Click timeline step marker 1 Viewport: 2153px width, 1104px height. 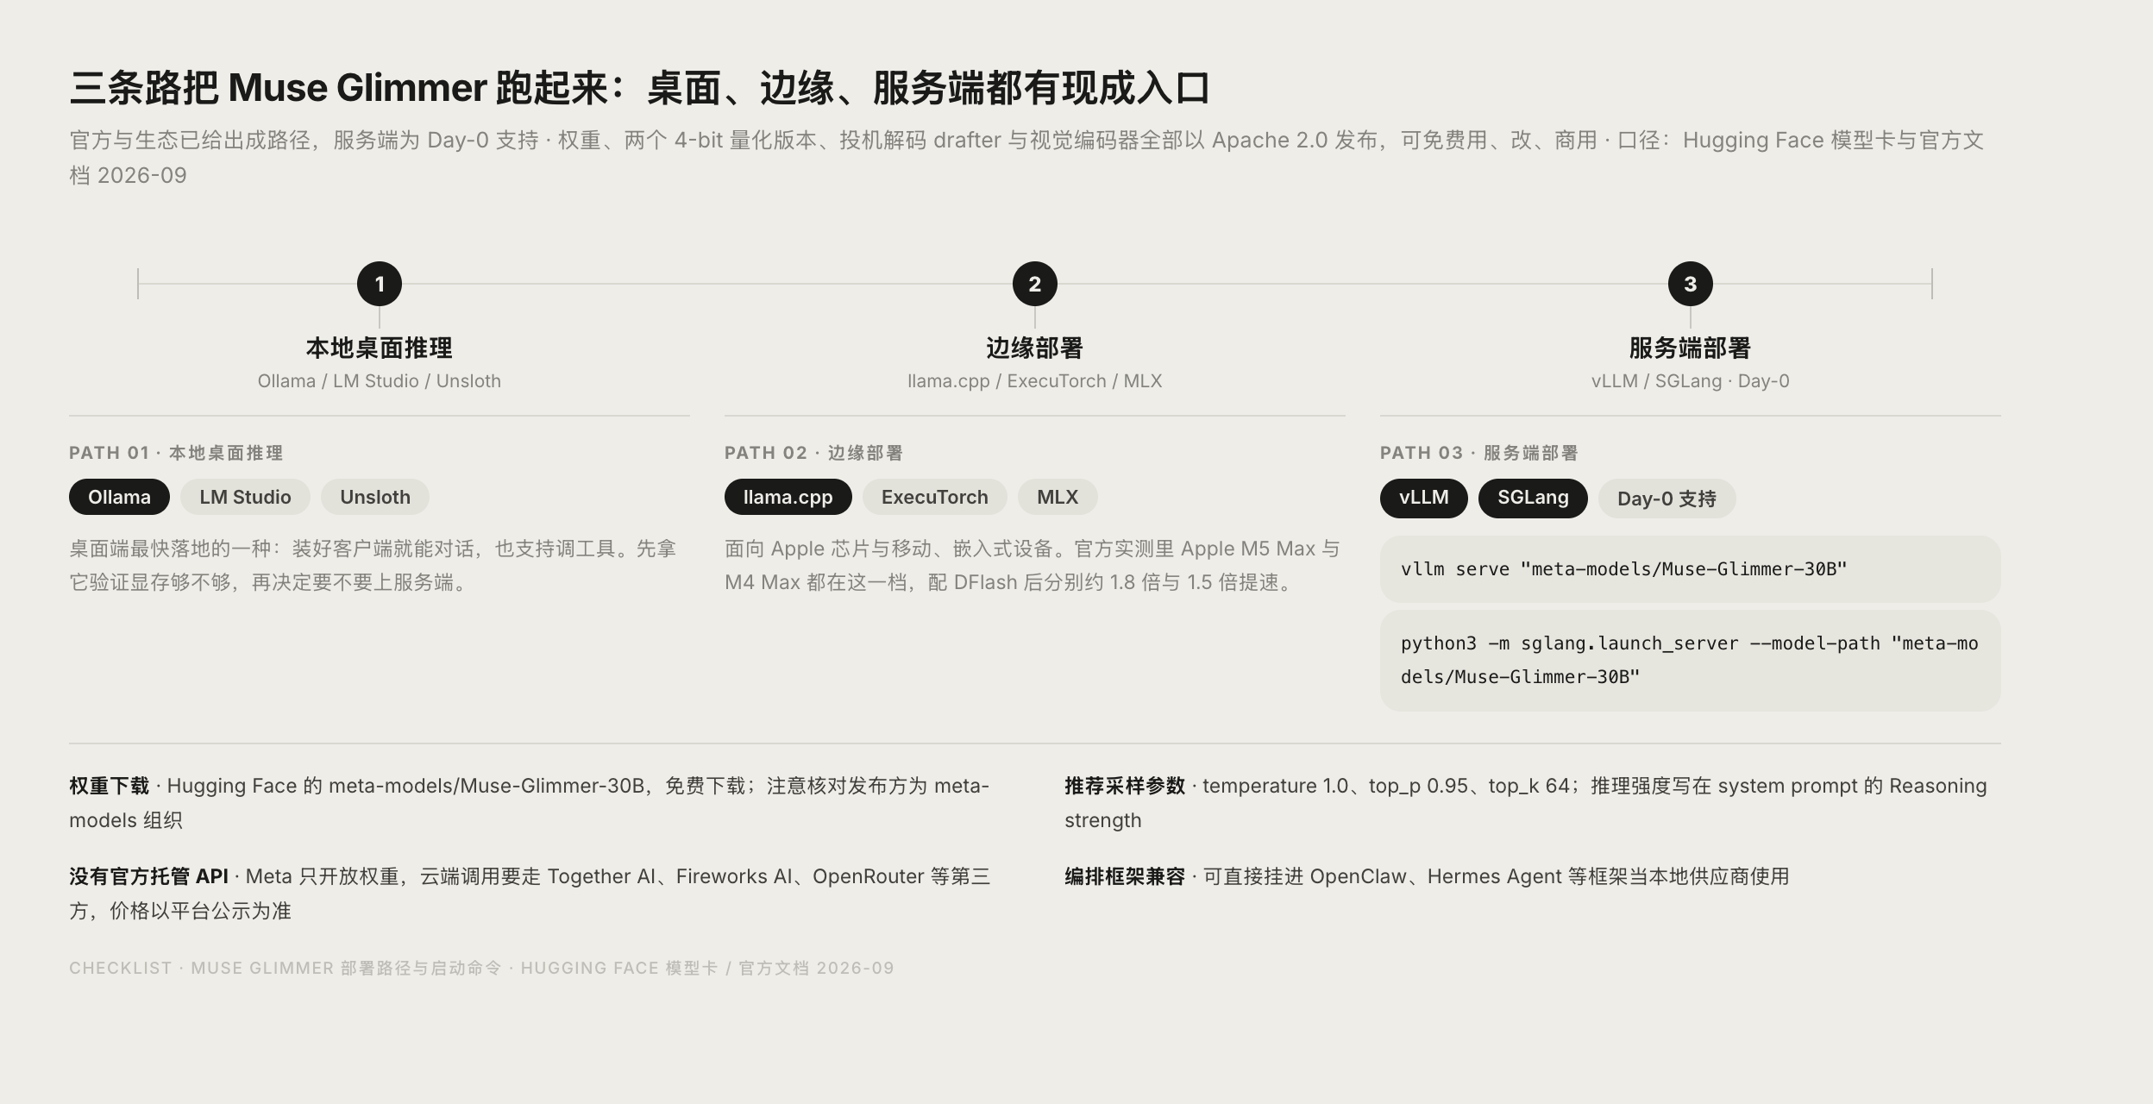click(x=380, y=284)
